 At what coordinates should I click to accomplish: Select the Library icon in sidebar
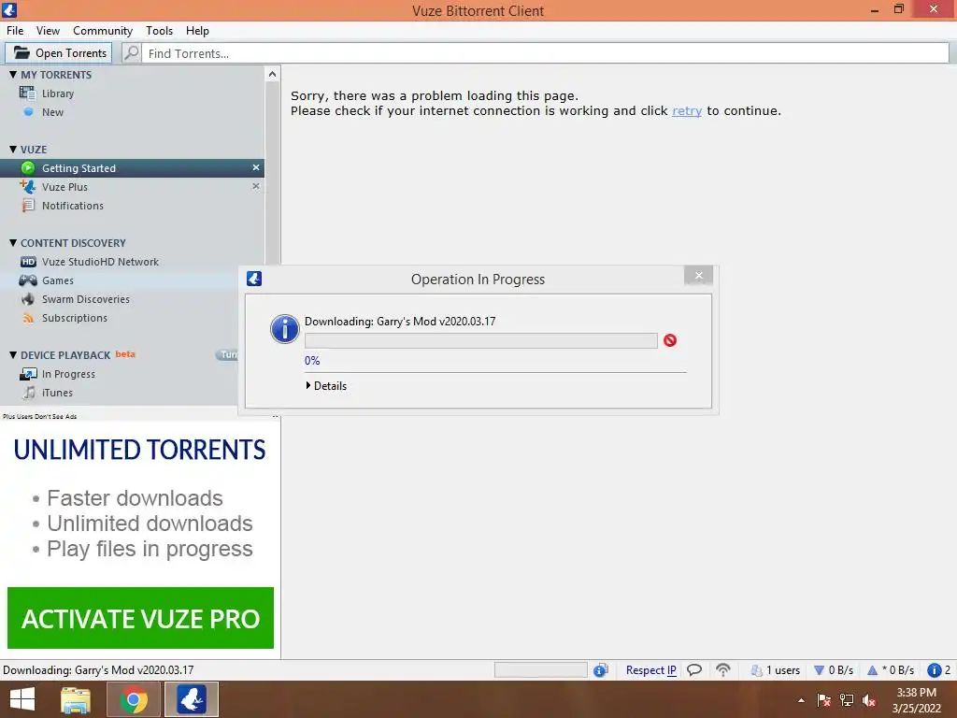coord(27,93)
